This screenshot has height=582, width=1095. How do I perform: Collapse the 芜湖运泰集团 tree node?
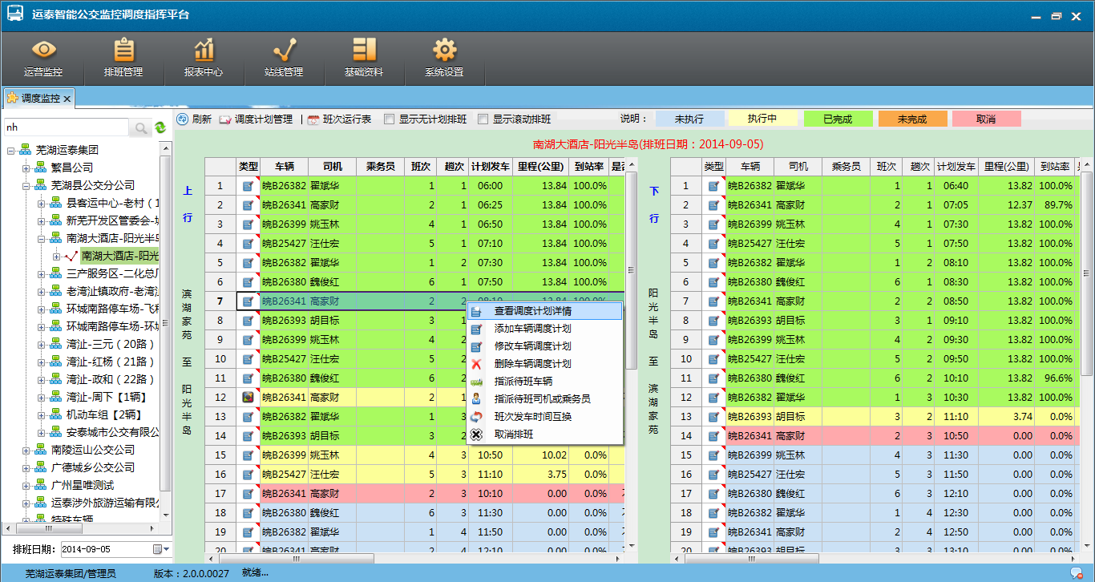[12, 150]
